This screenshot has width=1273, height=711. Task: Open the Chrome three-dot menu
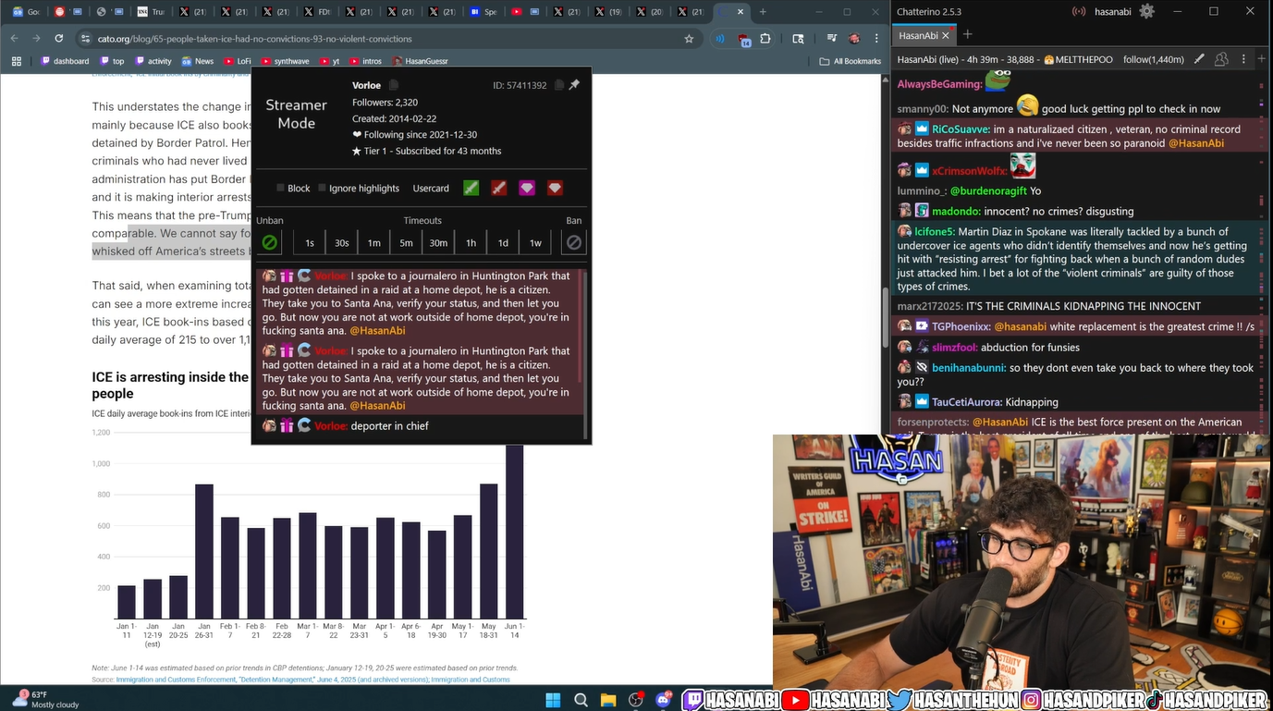[x=876, y=39]
